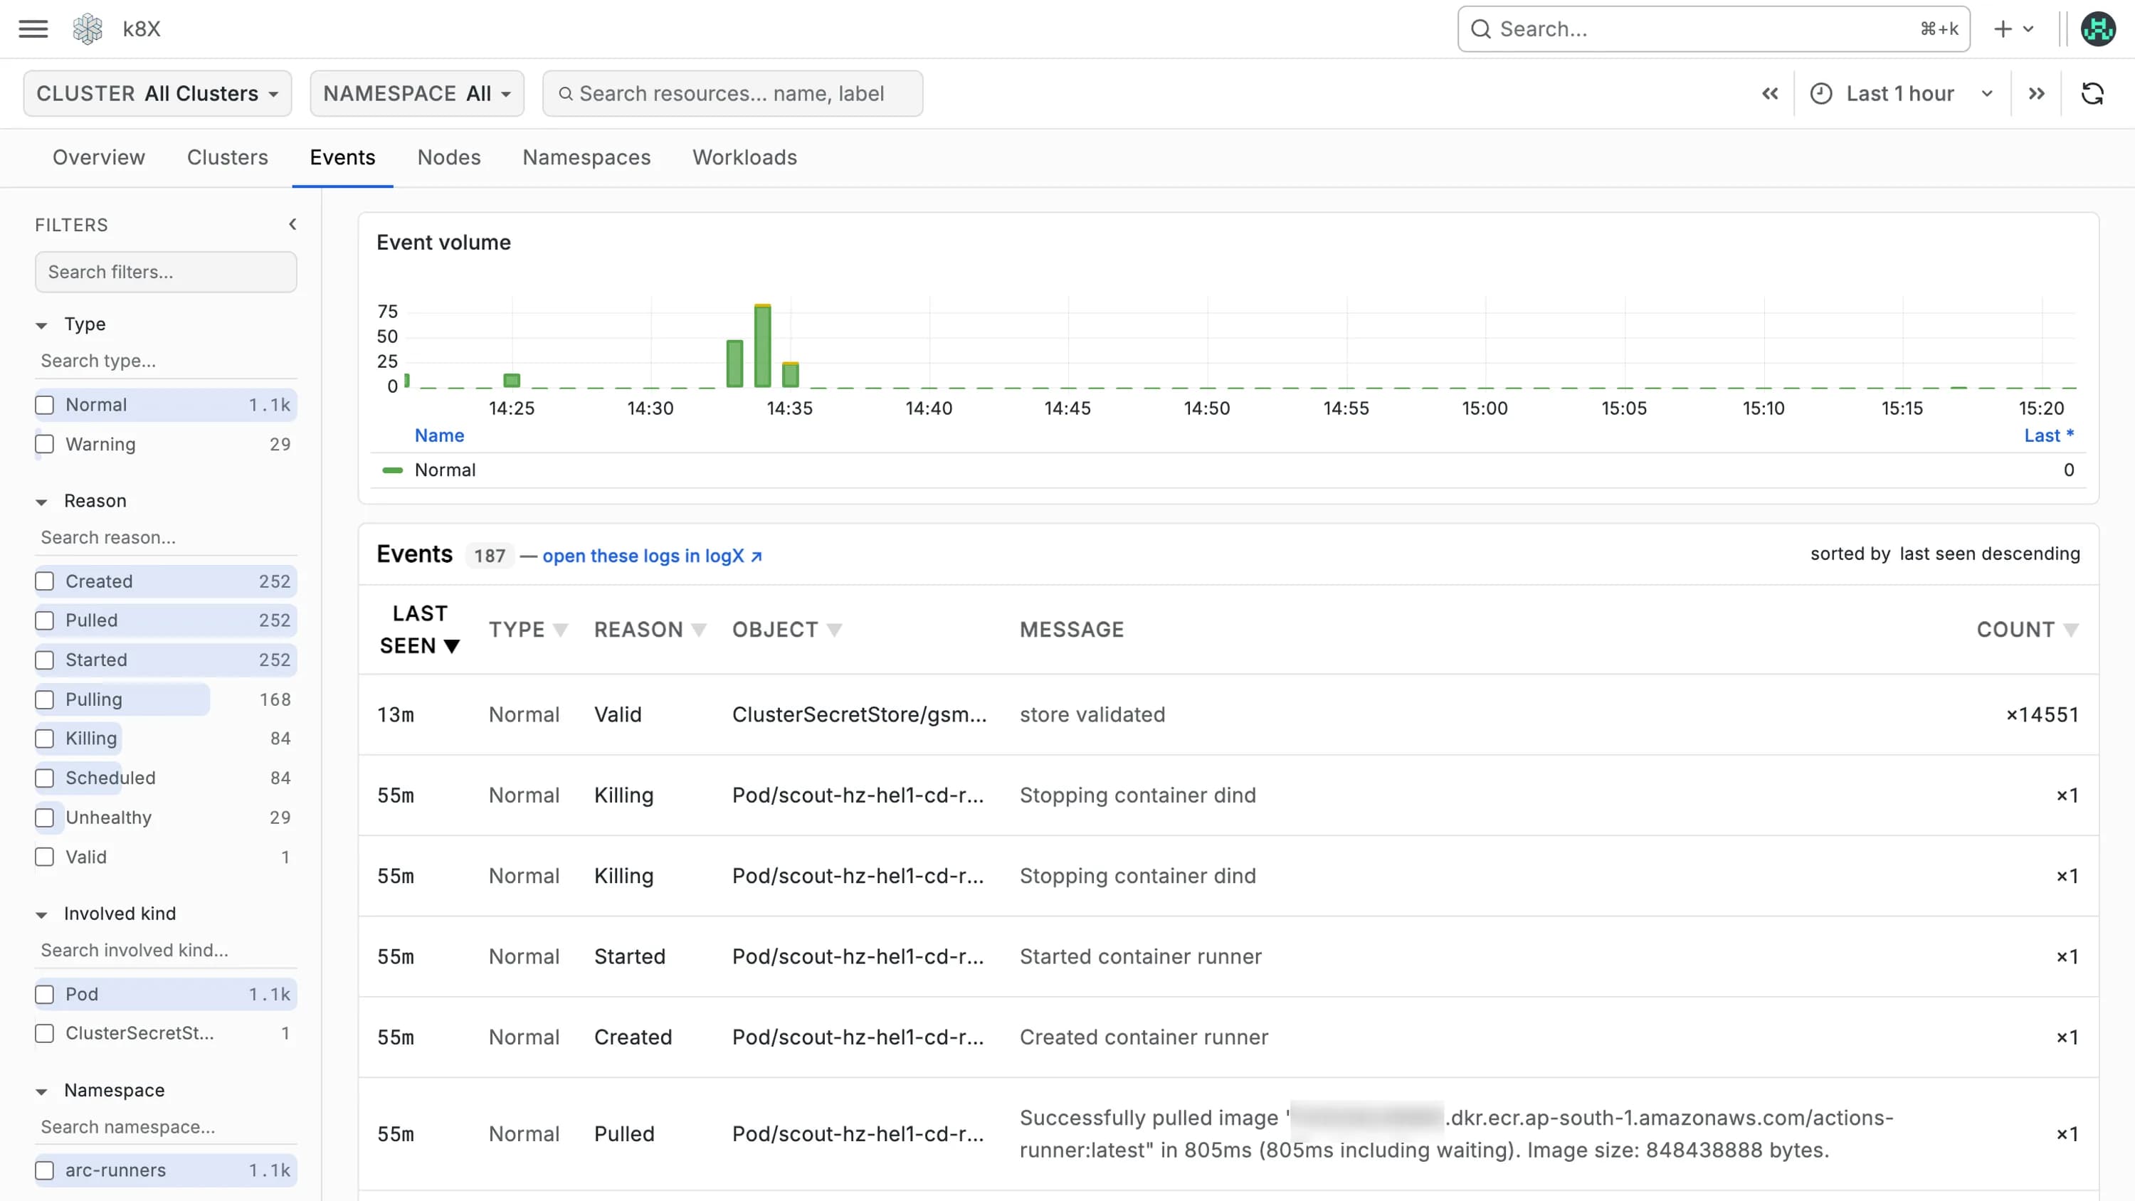Collapse the Reason filter section
This screenshot has width=2135, height=1201.
click(x=41, y=502)
